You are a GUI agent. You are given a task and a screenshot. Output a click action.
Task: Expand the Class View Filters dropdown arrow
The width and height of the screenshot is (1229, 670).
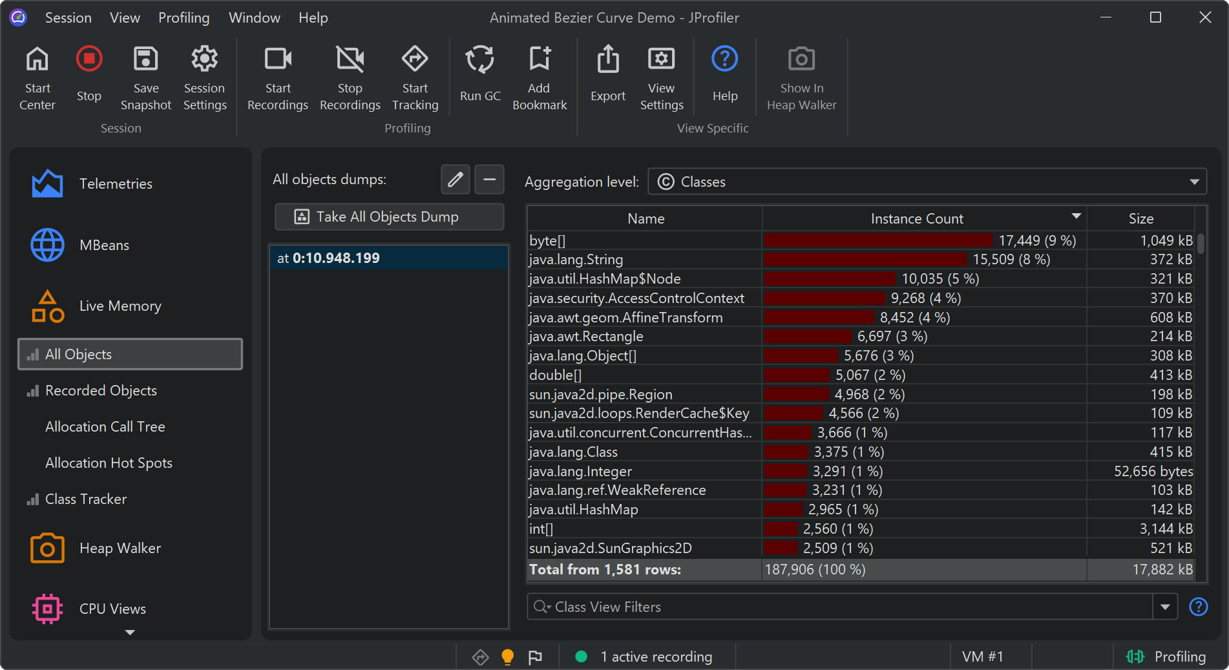[1165, 607]
